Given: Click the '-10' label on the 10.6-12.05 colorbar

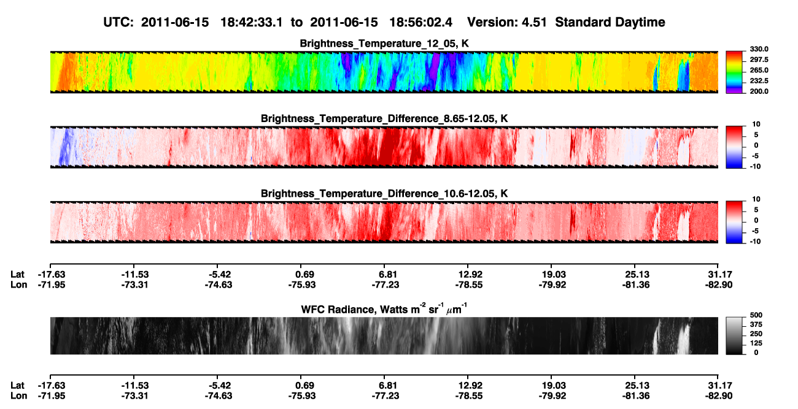Looking at the screenshot, I should pos(756,242).
